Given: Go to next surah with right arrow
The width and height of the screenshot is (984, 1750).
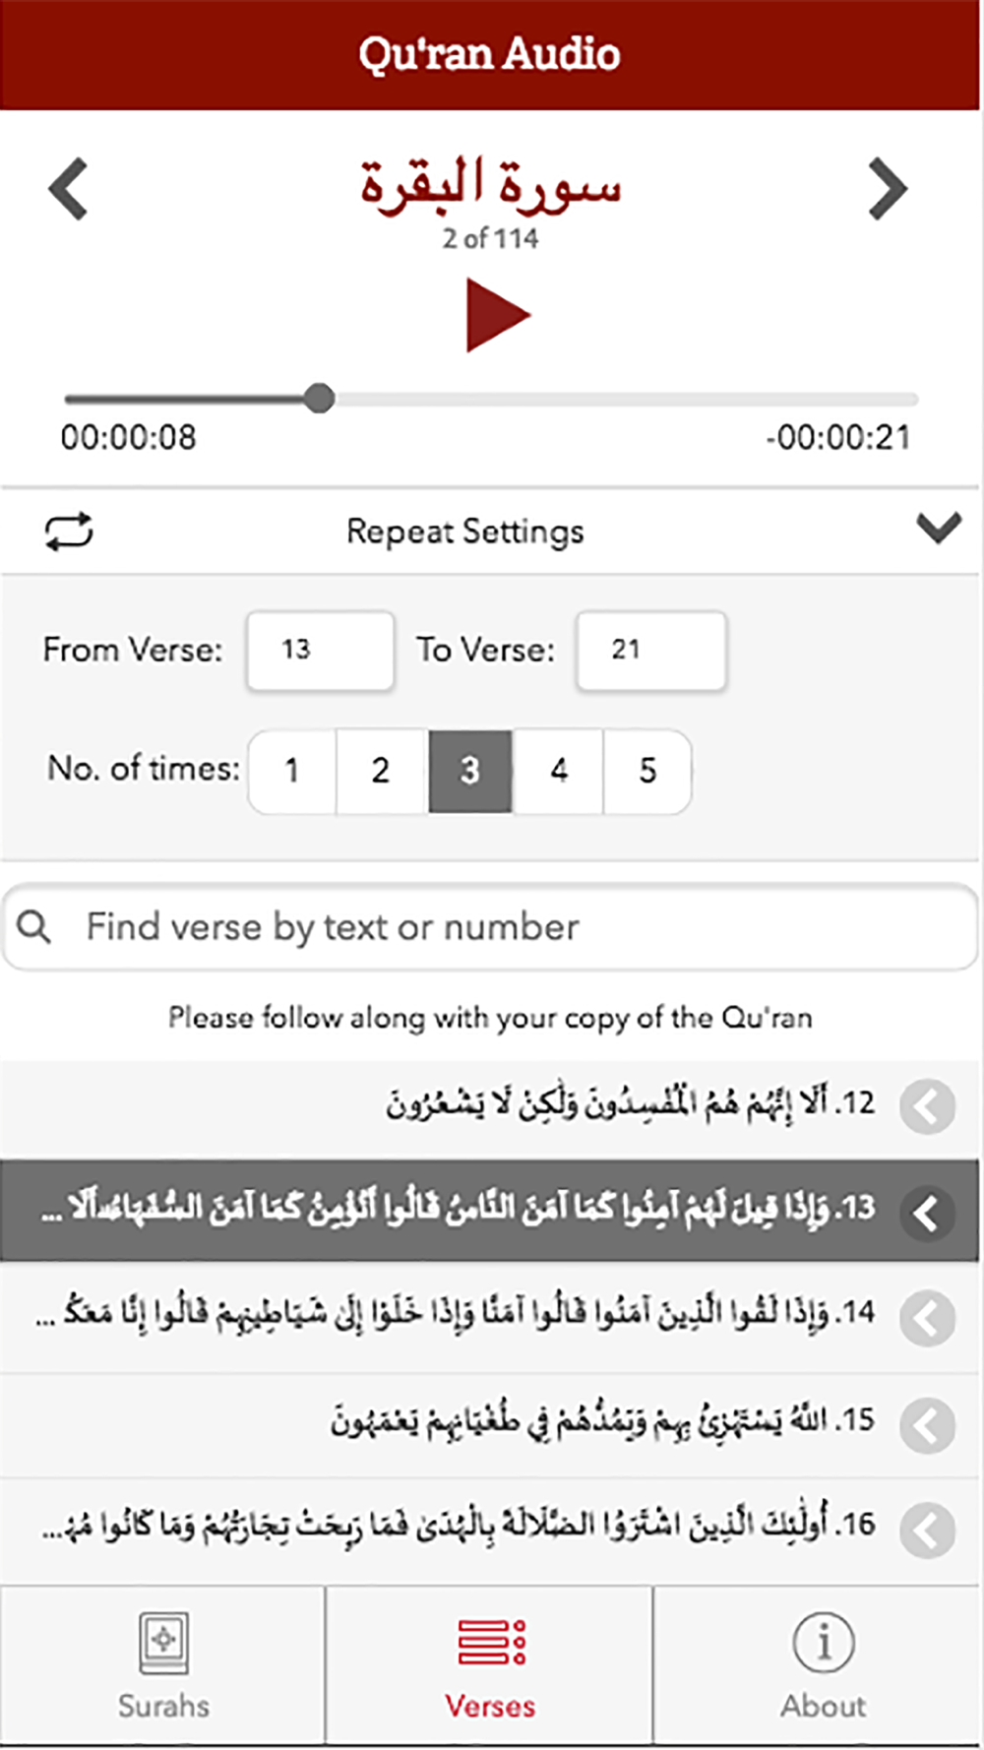Looking at the screenshot, I should [x=888, y=189].
